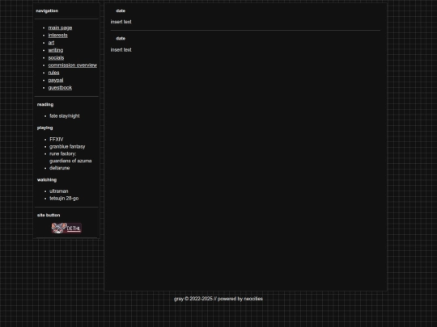Open the guestbook link
The width and height of the screenshot is (437, 327).
tap(60, 87)
